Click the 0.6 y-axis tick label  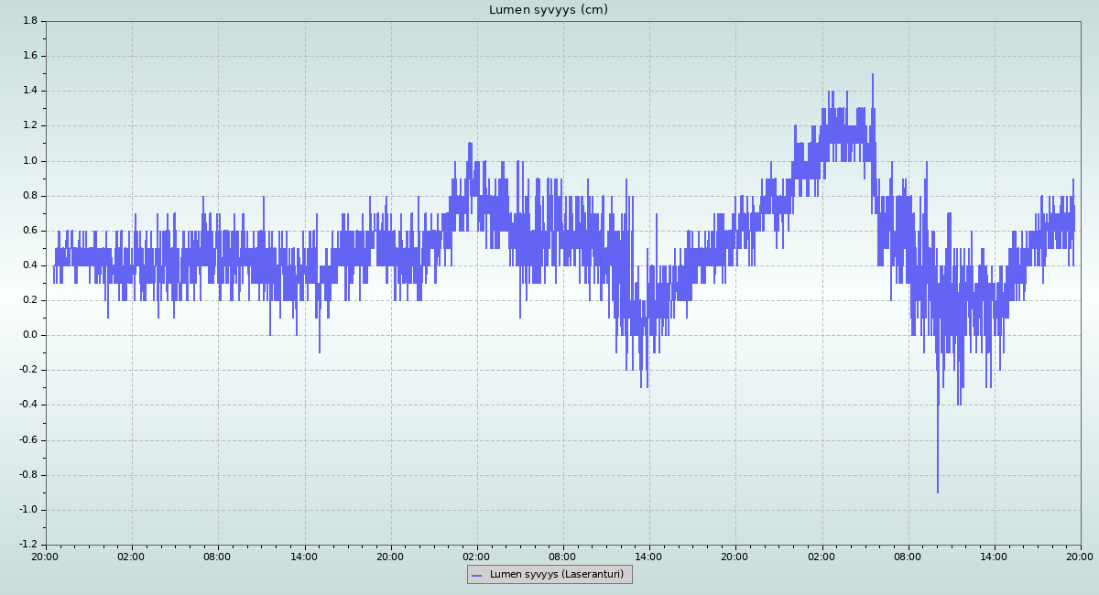point(29,231)
